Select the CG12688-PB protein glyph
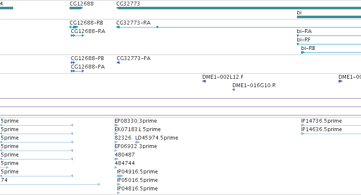The width and height of the screenshot is (361, 195). pyautogui.click(x=73, y=63)
